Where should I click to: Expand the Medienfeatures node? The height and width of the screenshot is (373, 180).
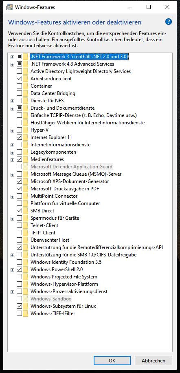click(12, 160)
